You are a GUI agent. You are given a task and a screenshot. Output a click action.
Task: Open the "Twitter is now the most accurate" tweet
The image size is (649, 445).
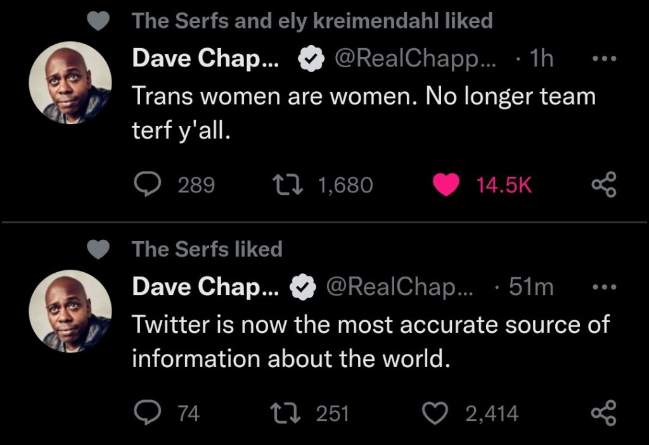coord(369,342)
